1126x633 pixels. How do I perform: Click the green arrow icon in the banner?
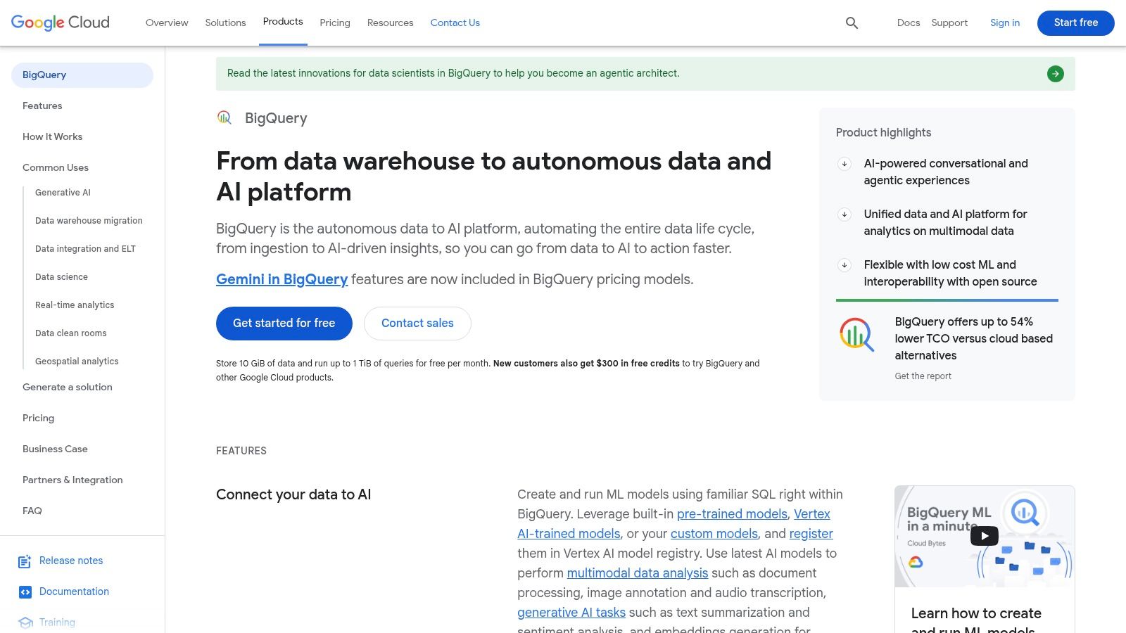[x=1055, y=74]
